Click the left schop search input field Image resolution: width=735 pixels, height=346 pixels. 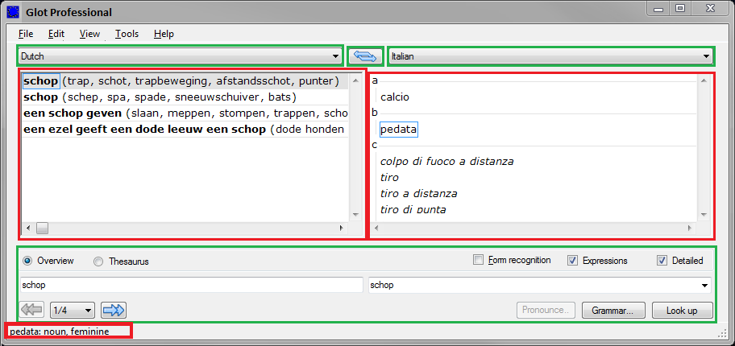191,285
